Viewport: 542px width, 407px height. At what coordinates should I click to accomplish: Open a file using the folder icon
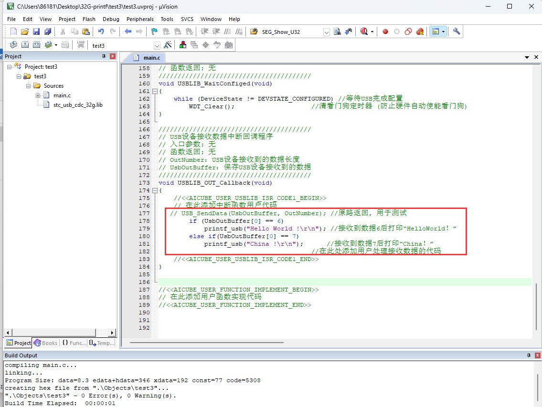click(25, 32)
